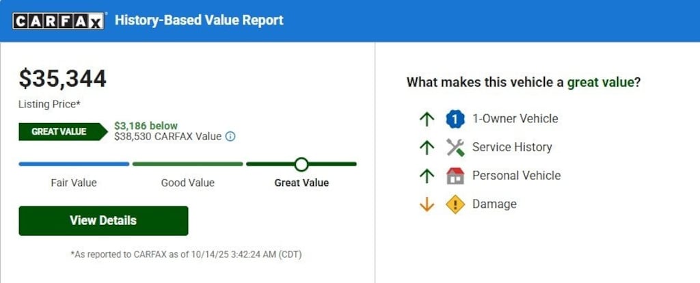Click the Personal Vehicle house icon

click(x=455, y=176)
